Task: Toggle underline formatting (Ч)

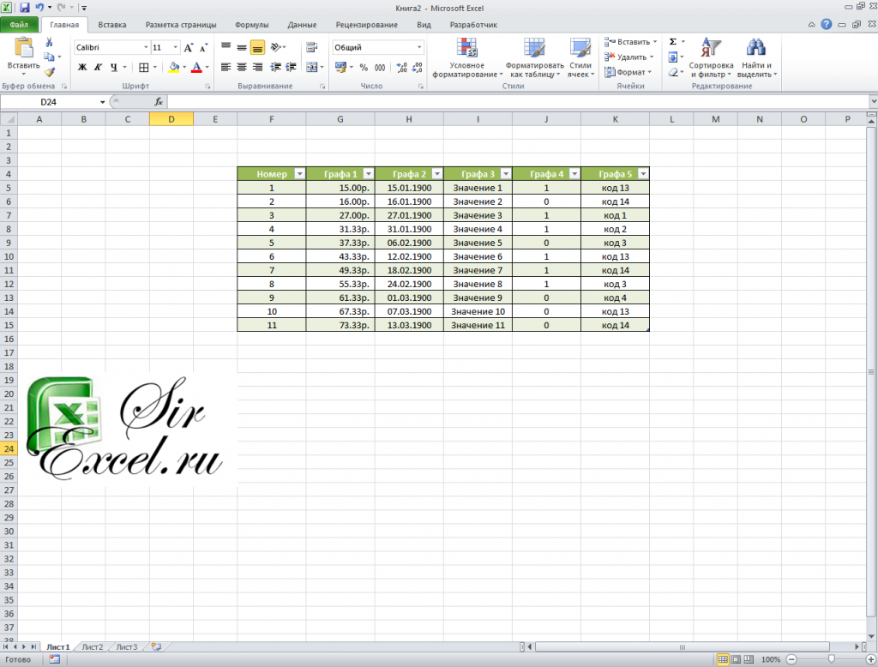Action: coord(114,67)
